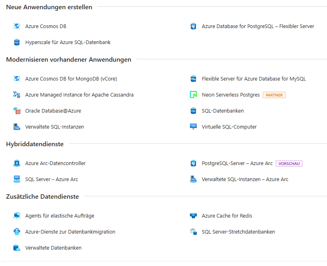Open Azure Database for PostgreSQL – Flexibler Server

click(258, 26)
